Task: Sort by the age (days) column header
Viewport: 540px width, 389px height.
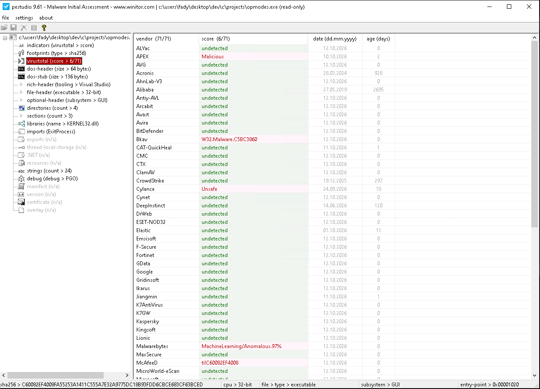Action: pos(378,39)
